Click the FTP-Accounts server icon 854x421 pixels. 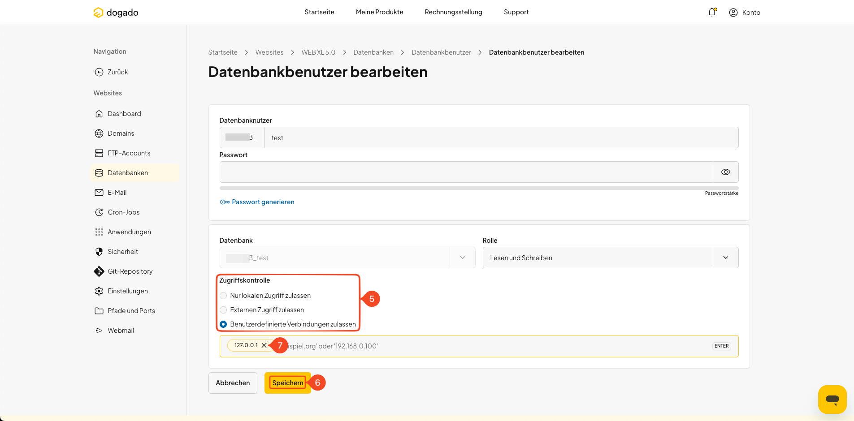point(99,153)
